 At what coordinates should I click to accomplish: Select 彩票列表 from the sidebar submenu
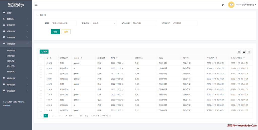[11, 56]
